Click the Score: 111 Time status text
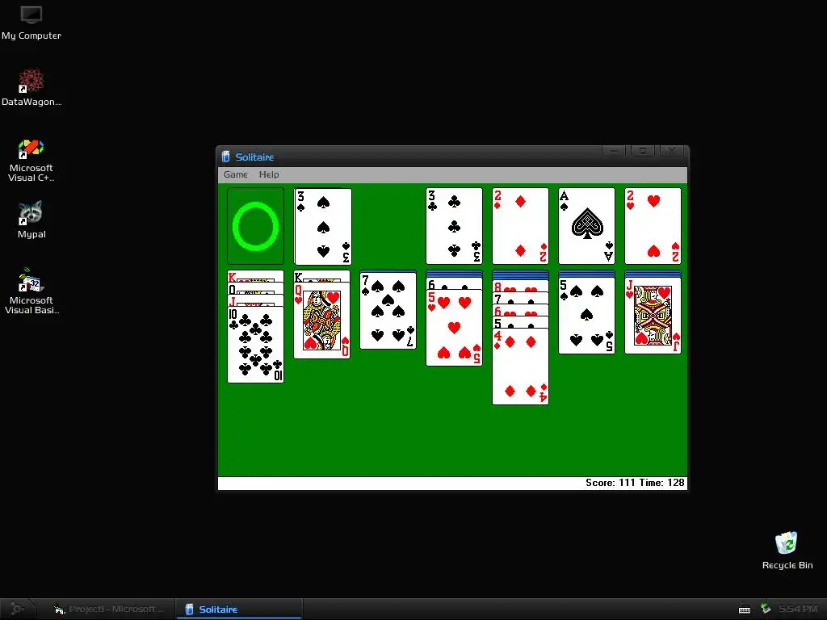This screenshot has height=620, width=827. pos(635,483)
